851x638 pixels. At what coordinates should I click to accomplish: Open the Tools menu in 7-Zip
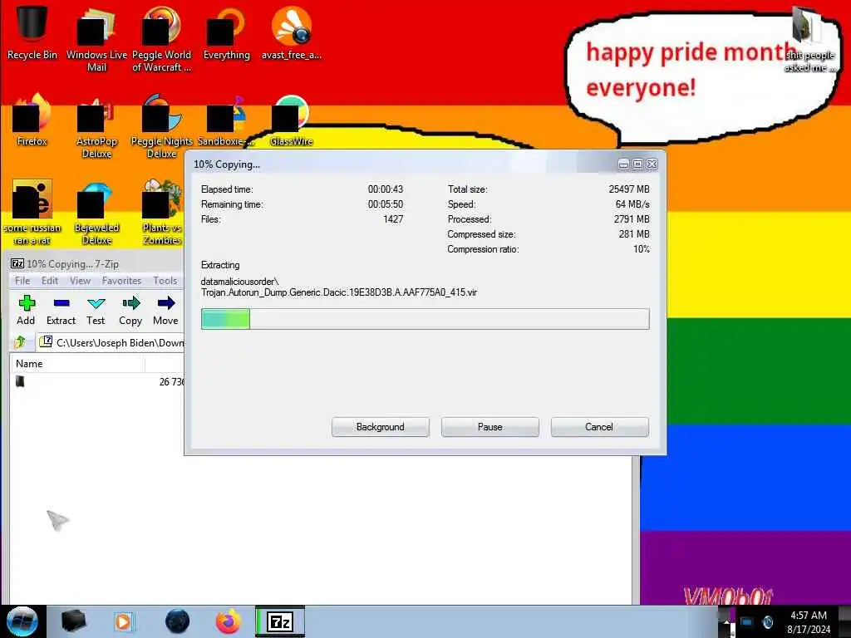tap(165, 281)
